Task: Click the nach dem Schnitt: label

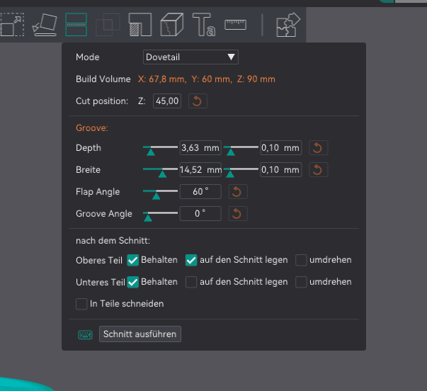Action: point(113,241)
